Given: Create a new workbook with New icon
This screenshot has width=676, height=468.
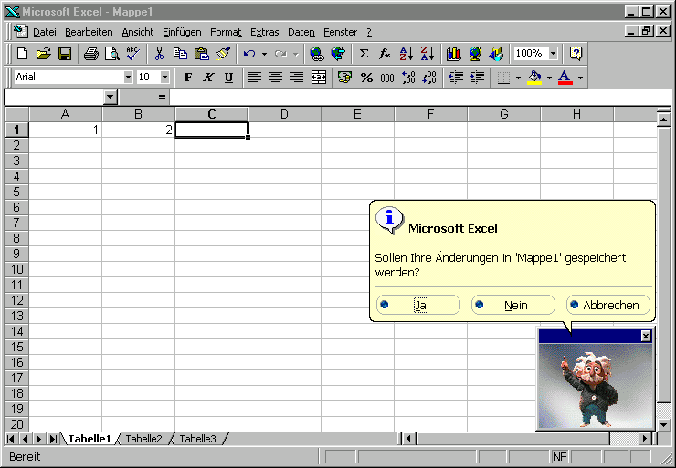Looking at the screenshot, I should [23, 54].
